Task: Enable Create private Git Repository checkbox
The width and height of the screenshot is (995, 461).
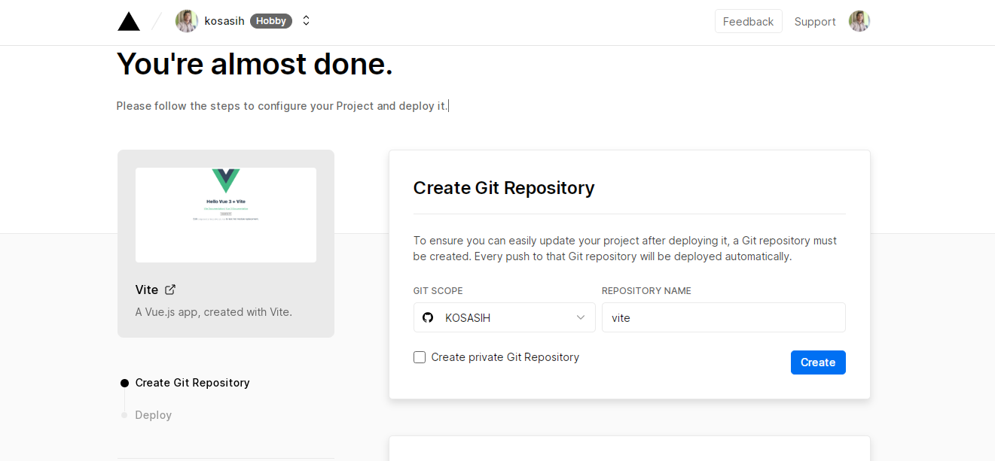Action: [420, 357]
